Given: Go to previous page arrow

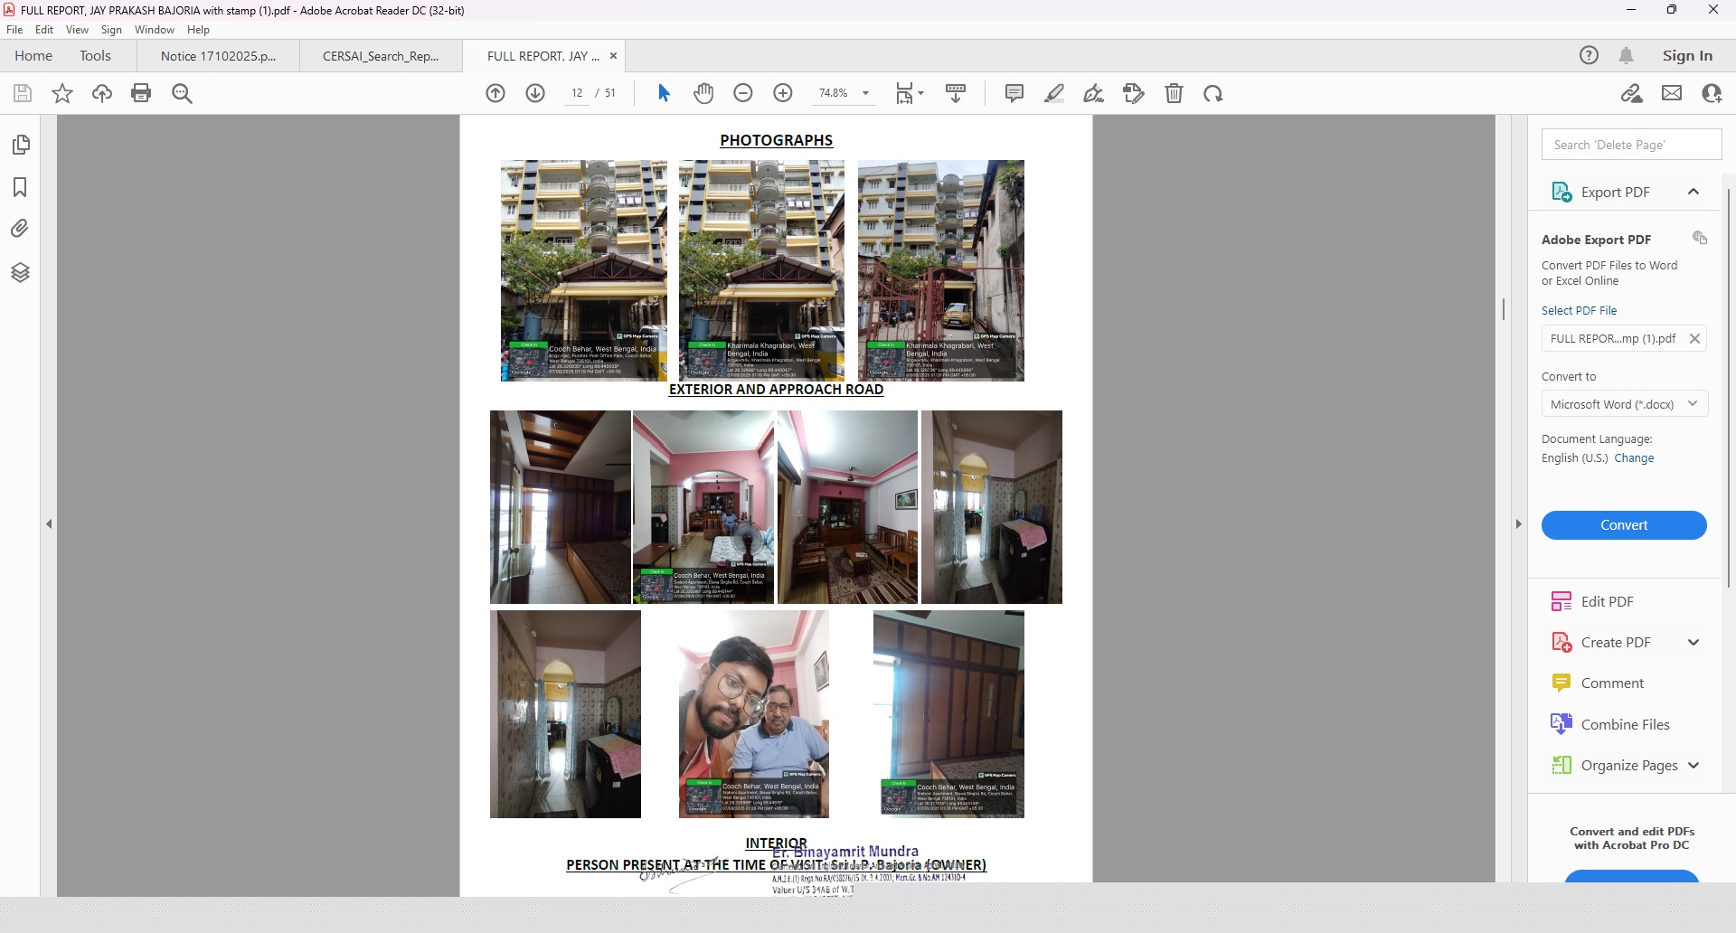Looking at the screenshot, I should point(495,93).
